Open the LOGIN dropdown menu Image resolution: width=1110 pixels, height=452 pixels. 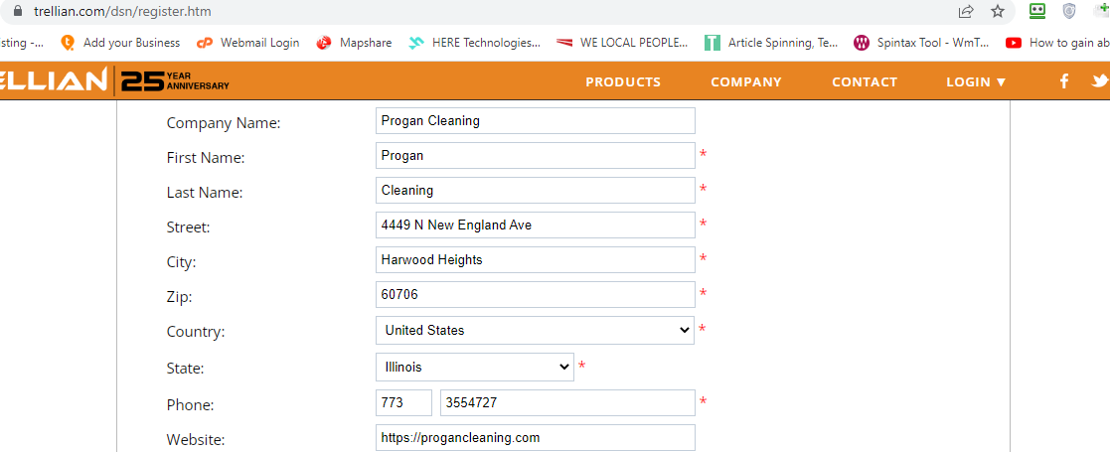tap(976, 81)
